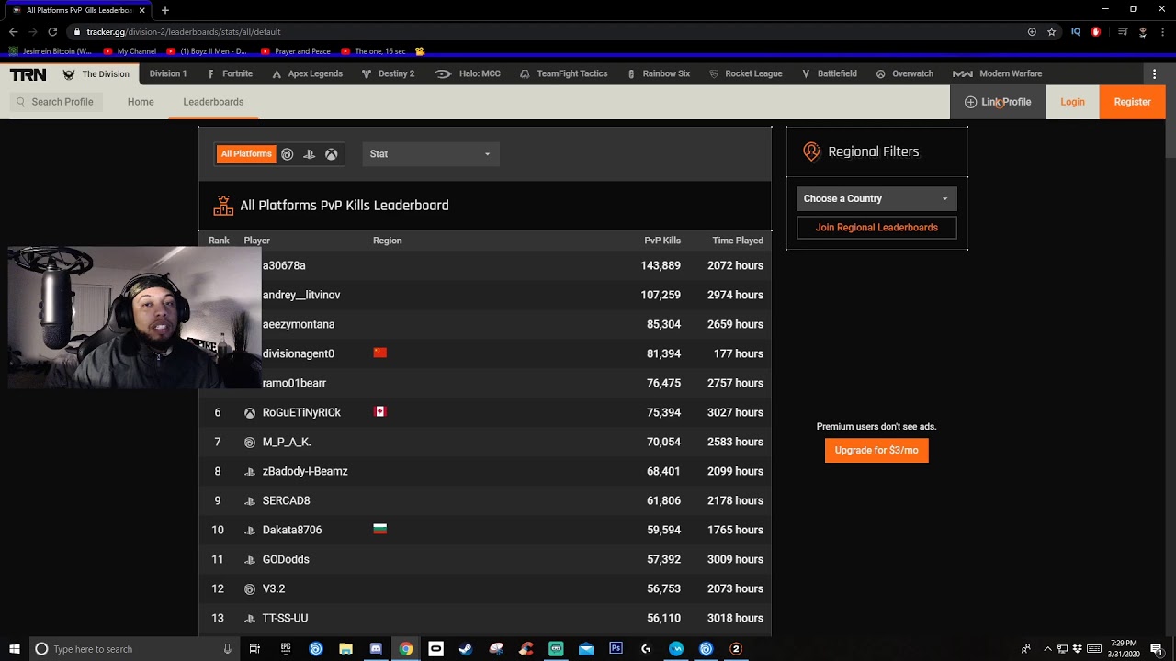
Task: Open Discord from the taskbar
Action: (376, 649)
